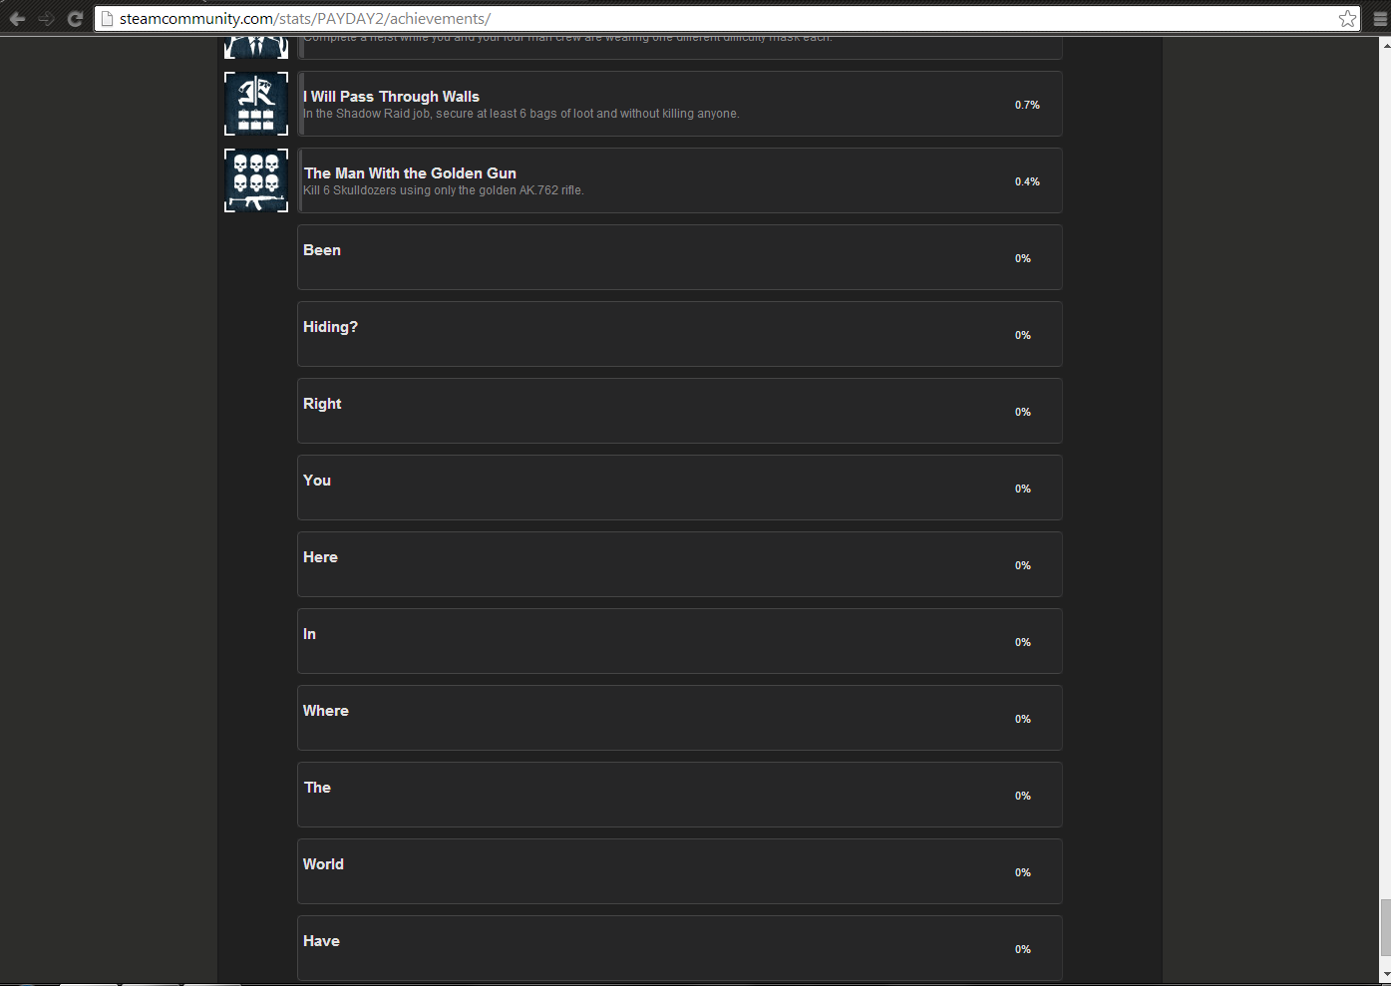1391x986 pixels.
Task: Reload the page with the refresh icon
Action: click(75, 18)
